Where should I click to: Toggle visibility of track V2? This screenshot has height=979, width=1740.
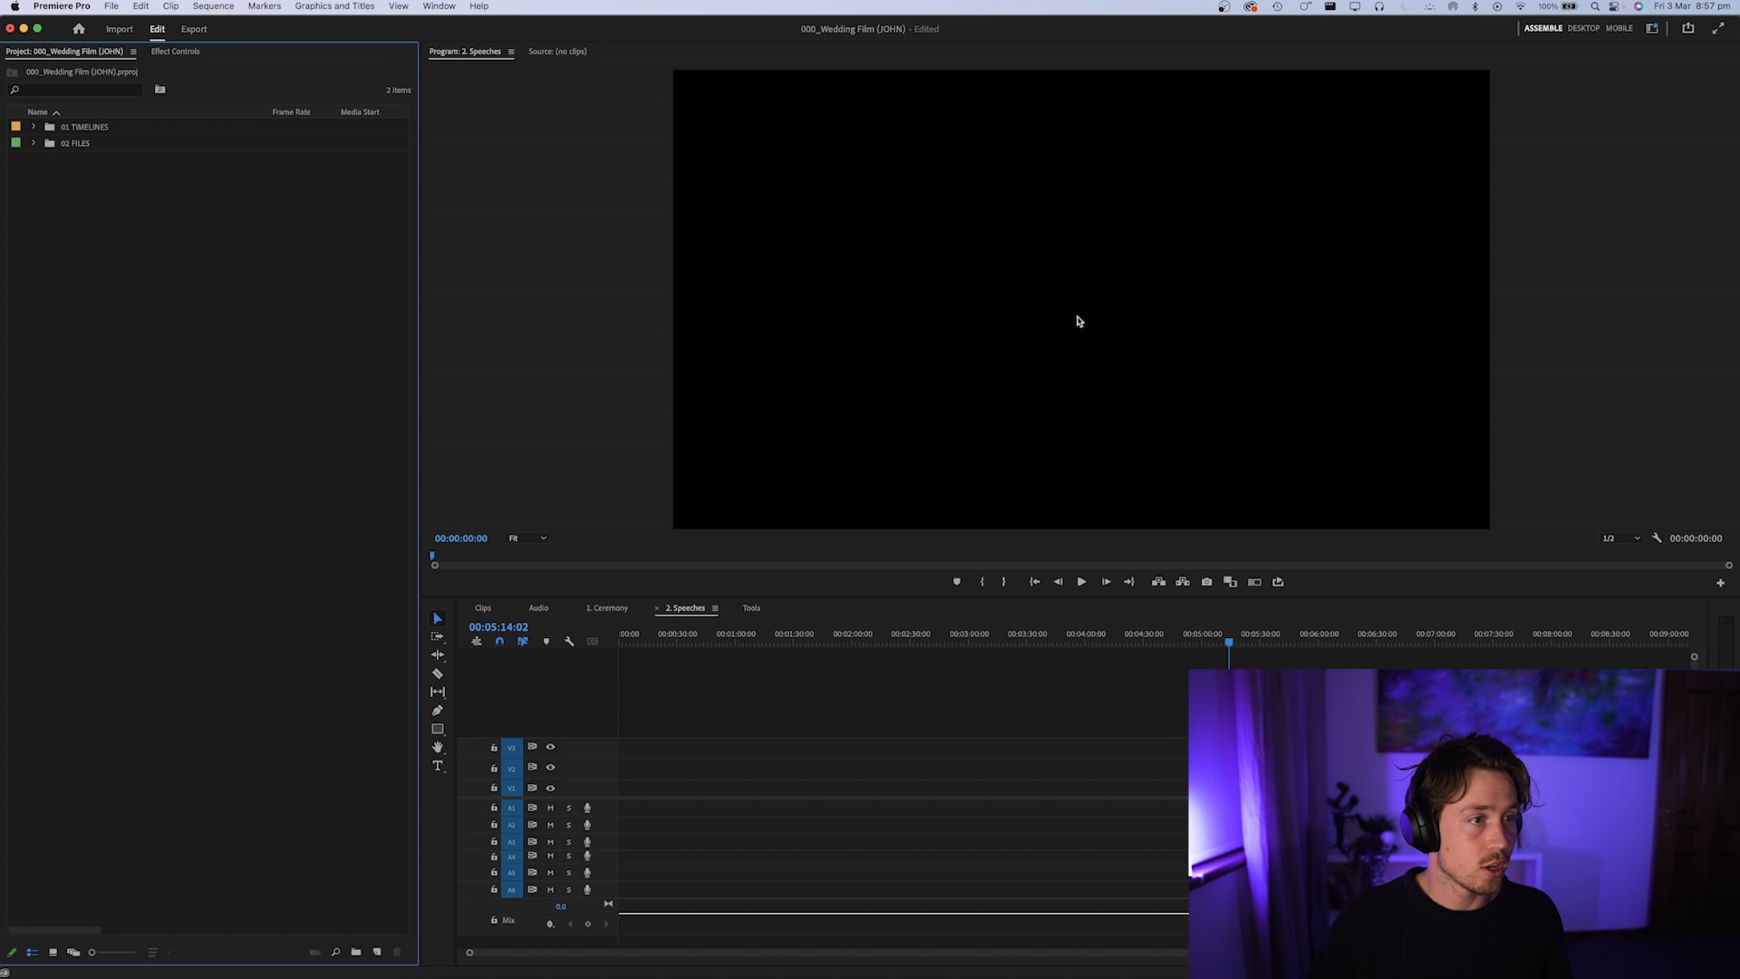point(550,768)
